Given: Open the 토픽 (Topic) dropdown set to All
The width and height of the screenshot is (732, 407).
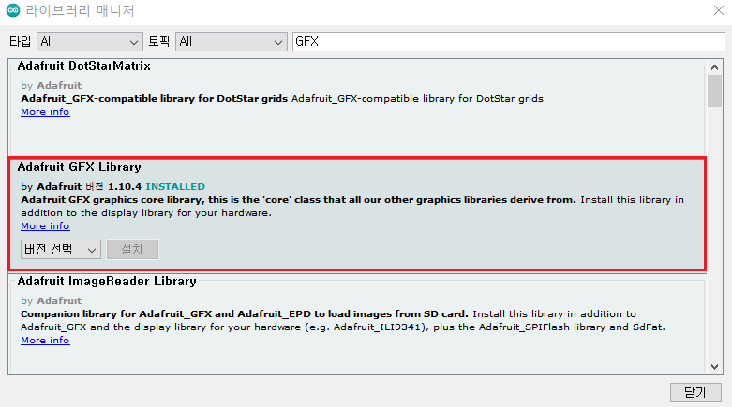Looking at the screenshot, I should point(232,41).
